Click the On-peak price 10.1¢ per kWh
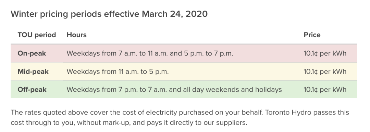Image resolution: width=370 pixels, height=132 pixels. tap(325, 53)
